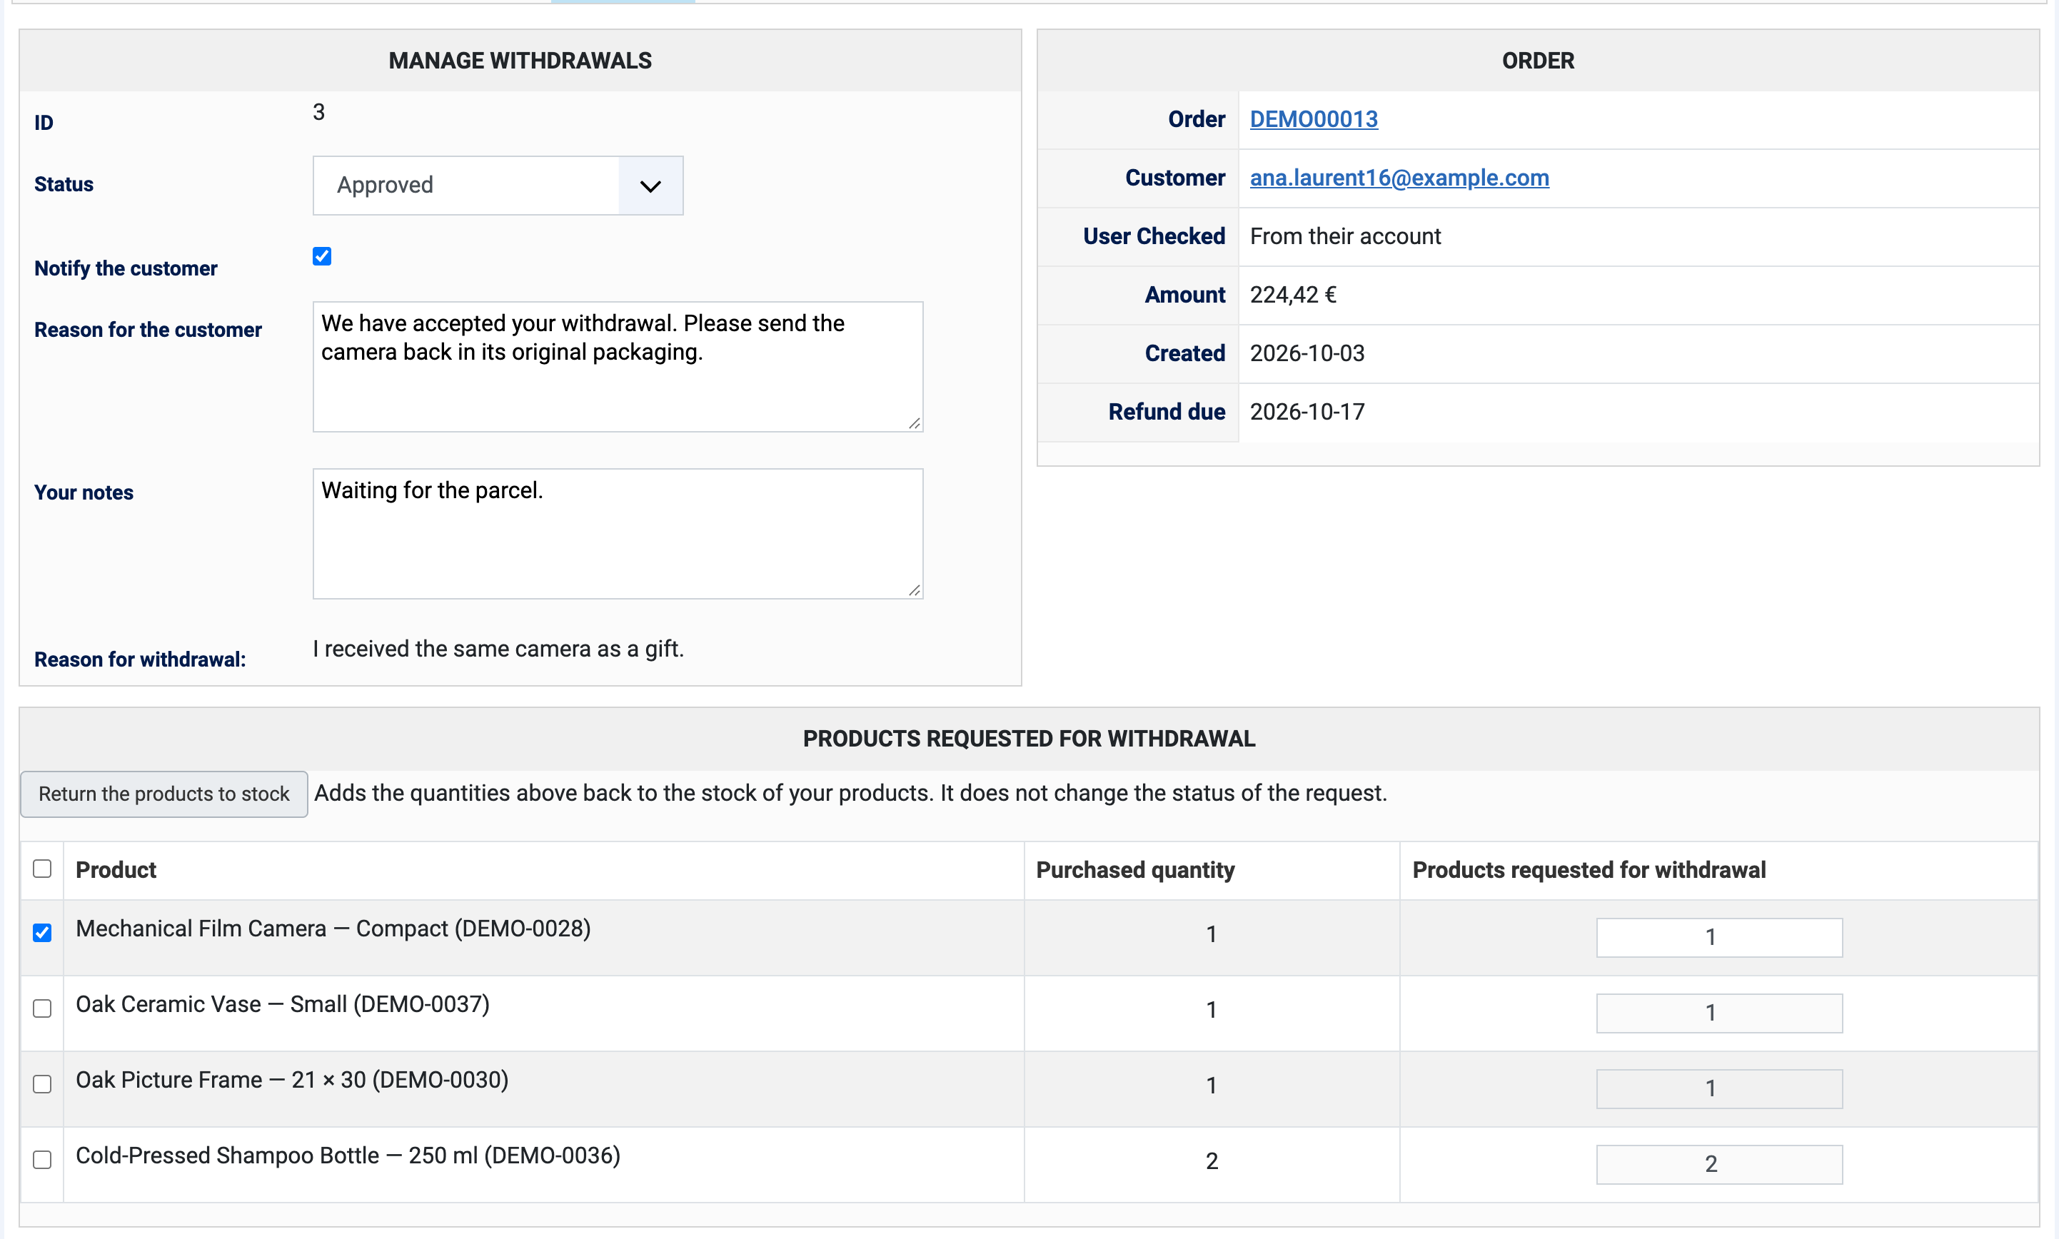The image size is (2059, 1239).
Task: Click the Products requested for withdrawal column header
Action: [1589, 870]
